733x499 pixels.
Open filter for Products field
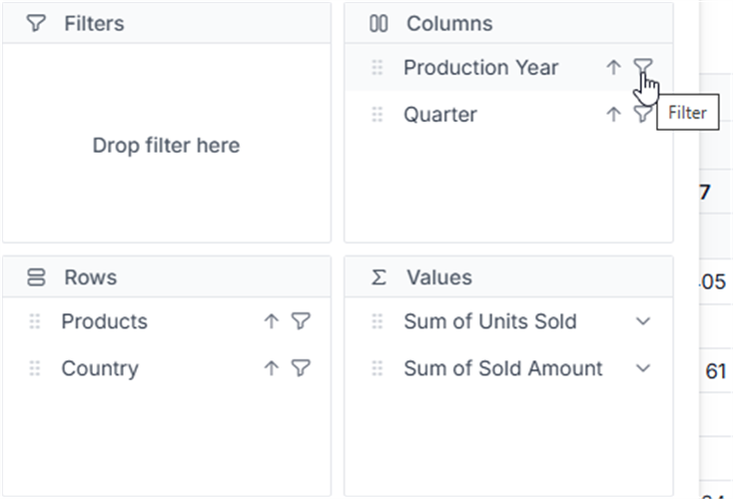tap(301, 321)
